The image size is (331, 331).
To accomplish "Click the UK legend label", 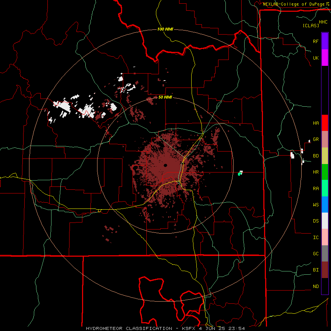I will (x=316, y=58).
